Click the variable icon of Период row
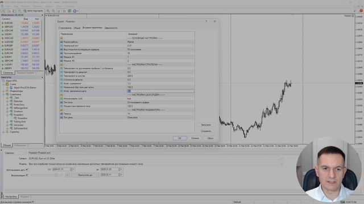The width and height of the screenshot is (364, 204). (61, 113)
